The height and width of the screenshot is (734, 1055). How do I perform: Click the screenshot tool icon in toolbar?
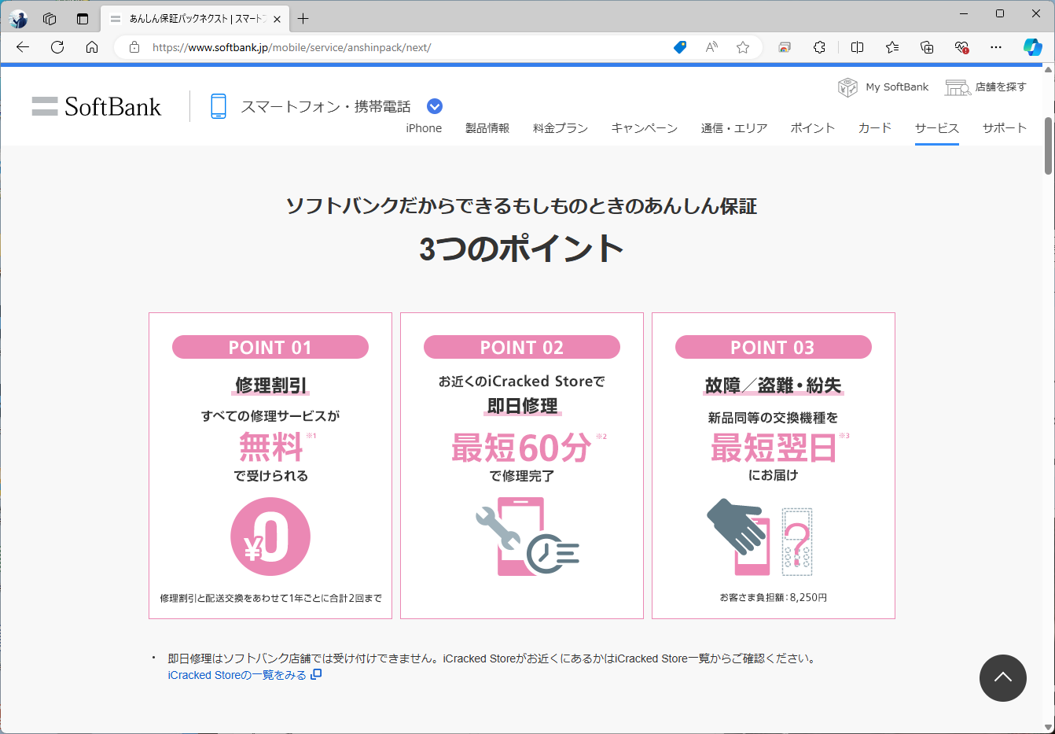click(785, 47)
